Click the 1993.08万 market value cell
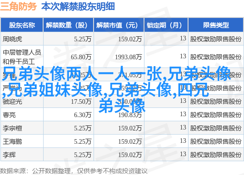This screenshot has height=175, width=244. click(x=128, y=57)
